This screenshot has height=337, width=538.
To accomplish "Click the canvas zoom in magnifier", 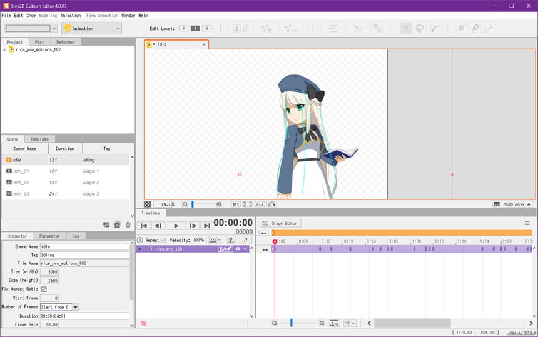I will (x=218, y=204).
